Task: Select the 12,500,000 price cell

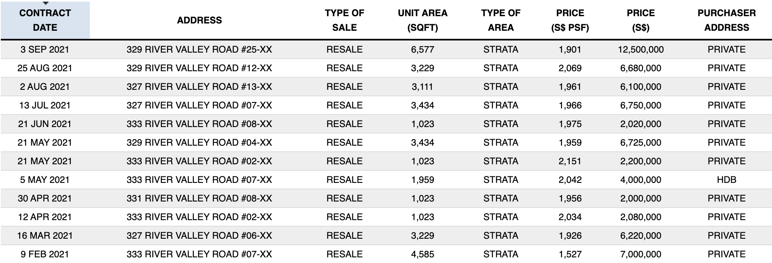Action: pos(641,50)
